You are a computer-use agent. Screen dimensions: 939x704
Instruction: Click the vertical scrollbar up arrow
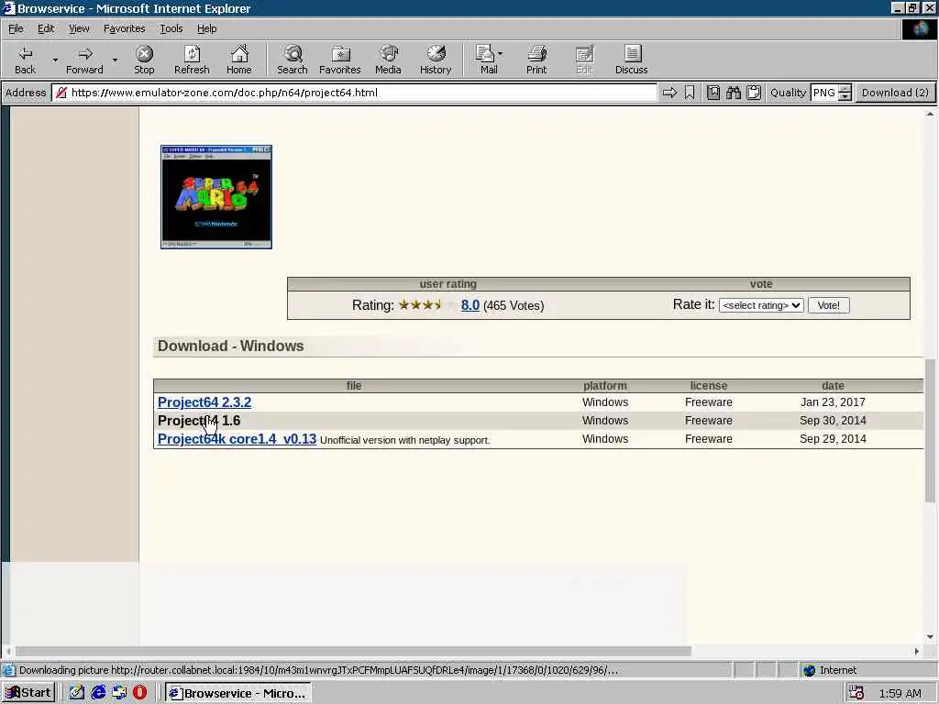click(930, 114)
